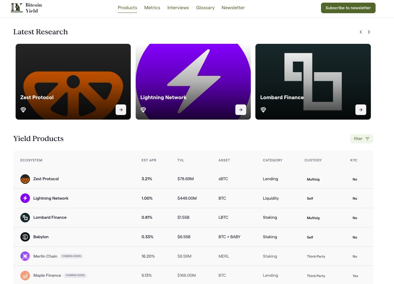The image size is (394, 284).
Task: Click COMING SOON badge beside Merlin Chain
Action: click(x=71, y=256)
